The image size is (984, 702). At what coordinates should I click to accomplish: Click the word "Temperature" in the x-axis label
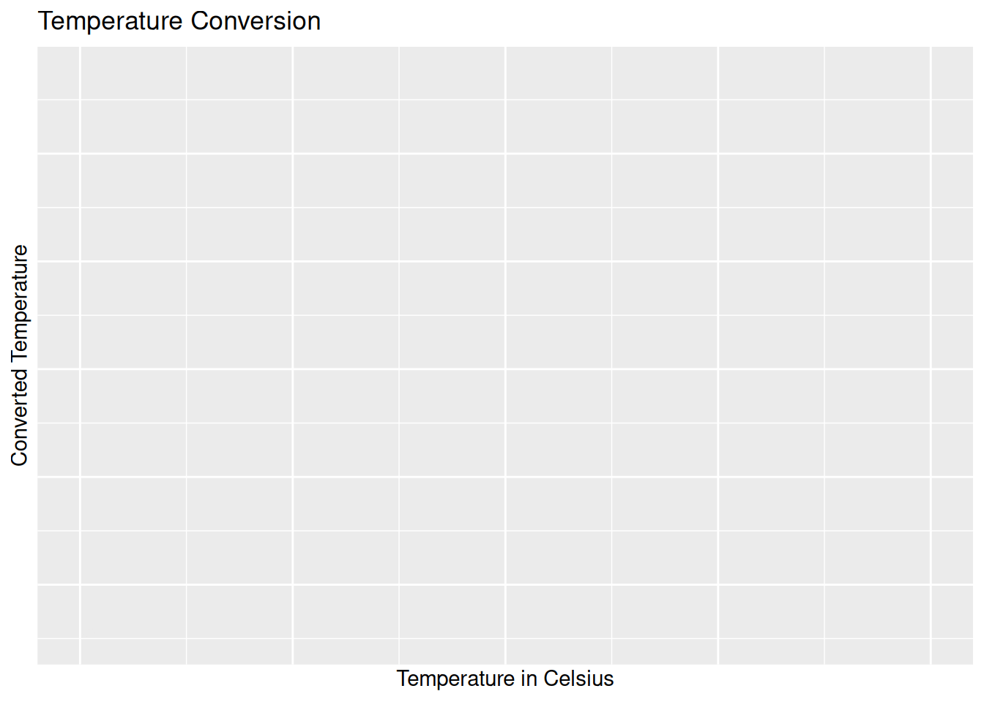click(x=456, y=679)
